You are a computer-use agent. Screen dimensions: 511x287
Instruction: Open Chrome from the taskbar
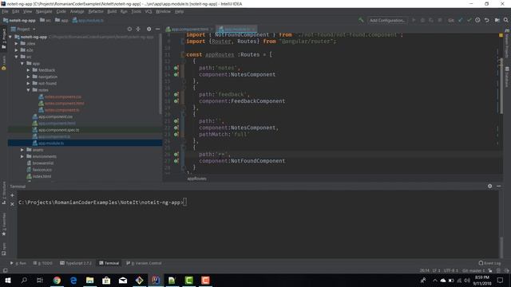click(57, 280)
